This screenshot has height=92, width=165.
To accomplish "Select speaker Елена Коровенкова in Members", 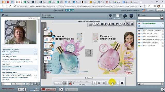I will pyautogui.click(x=151, y=23).
